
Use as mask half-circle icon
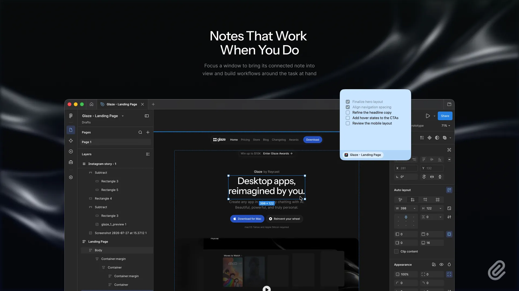[x=437, y=138]
